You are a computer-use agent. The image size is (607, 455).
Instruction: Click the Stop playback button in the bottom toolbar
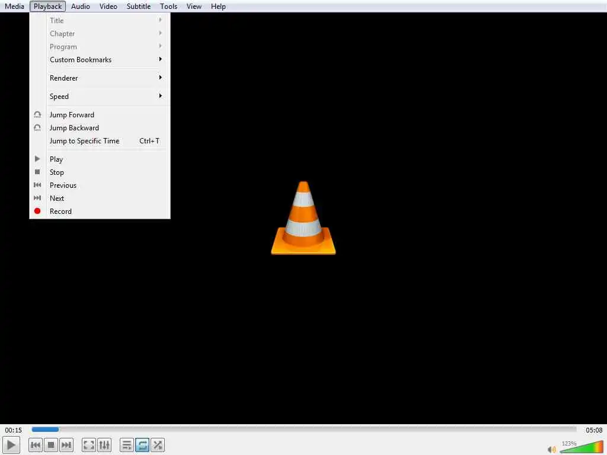pyautogui.click(x=51, y=445)
